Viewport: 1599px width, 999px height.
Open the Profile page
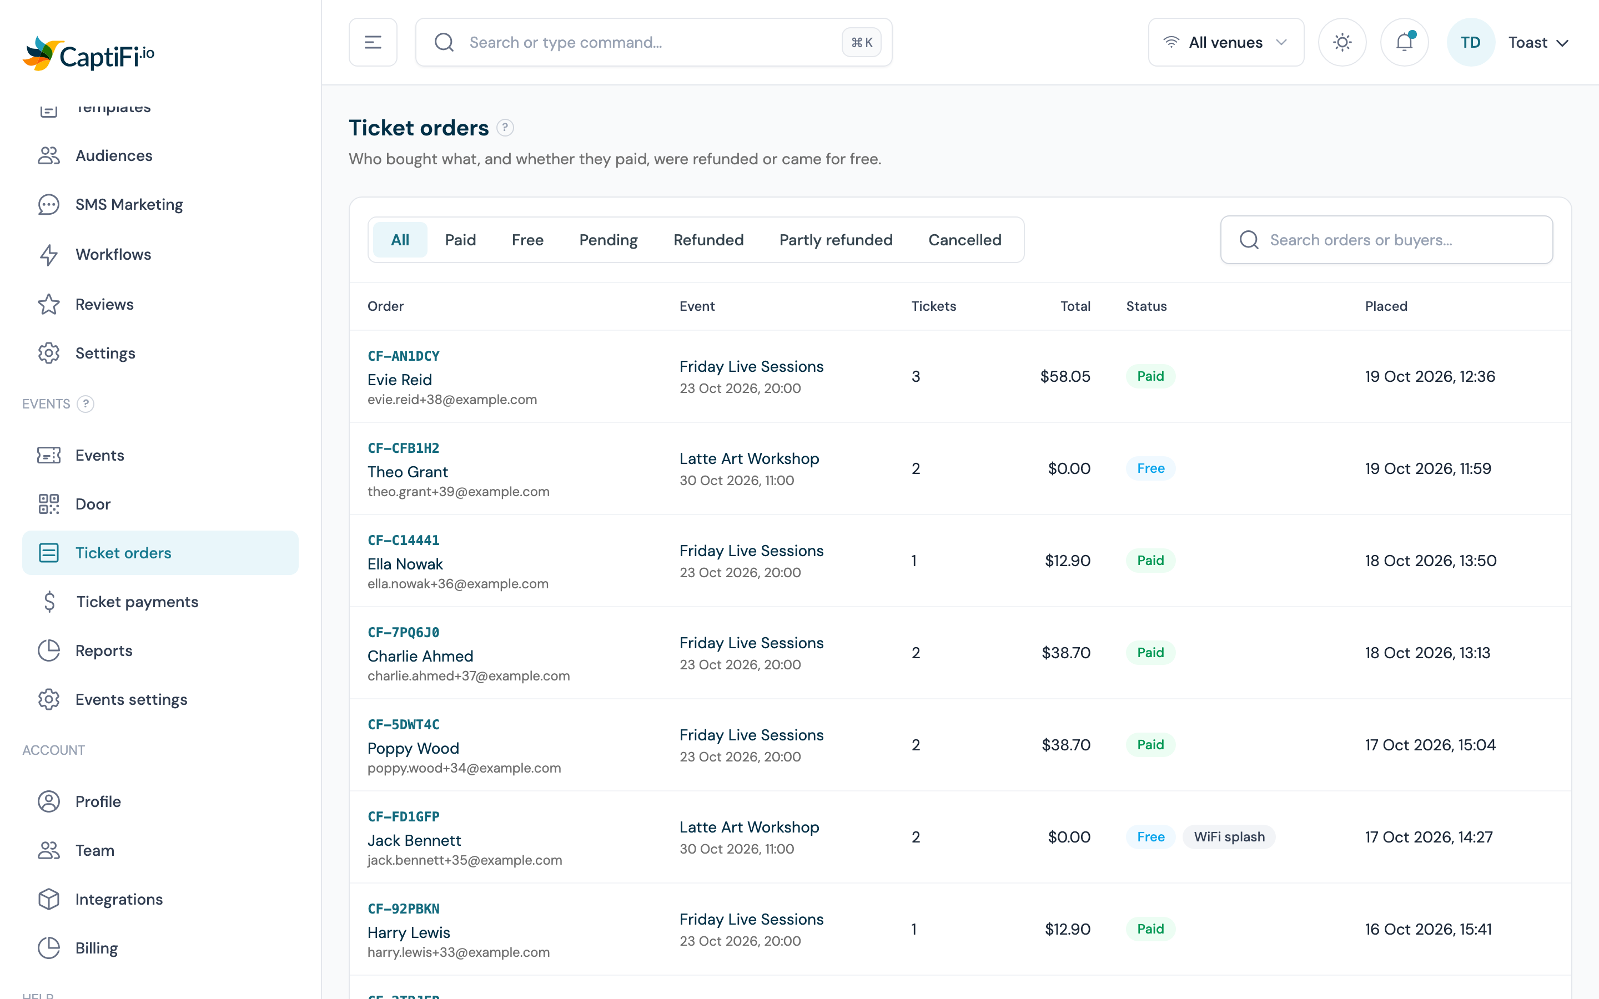160,801
